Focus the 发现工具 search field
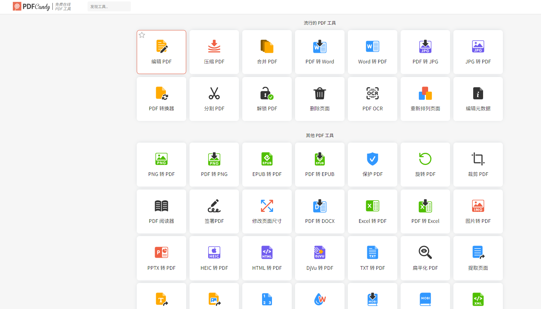This screenshot has height=309, width=541. (x=109, y=7)
